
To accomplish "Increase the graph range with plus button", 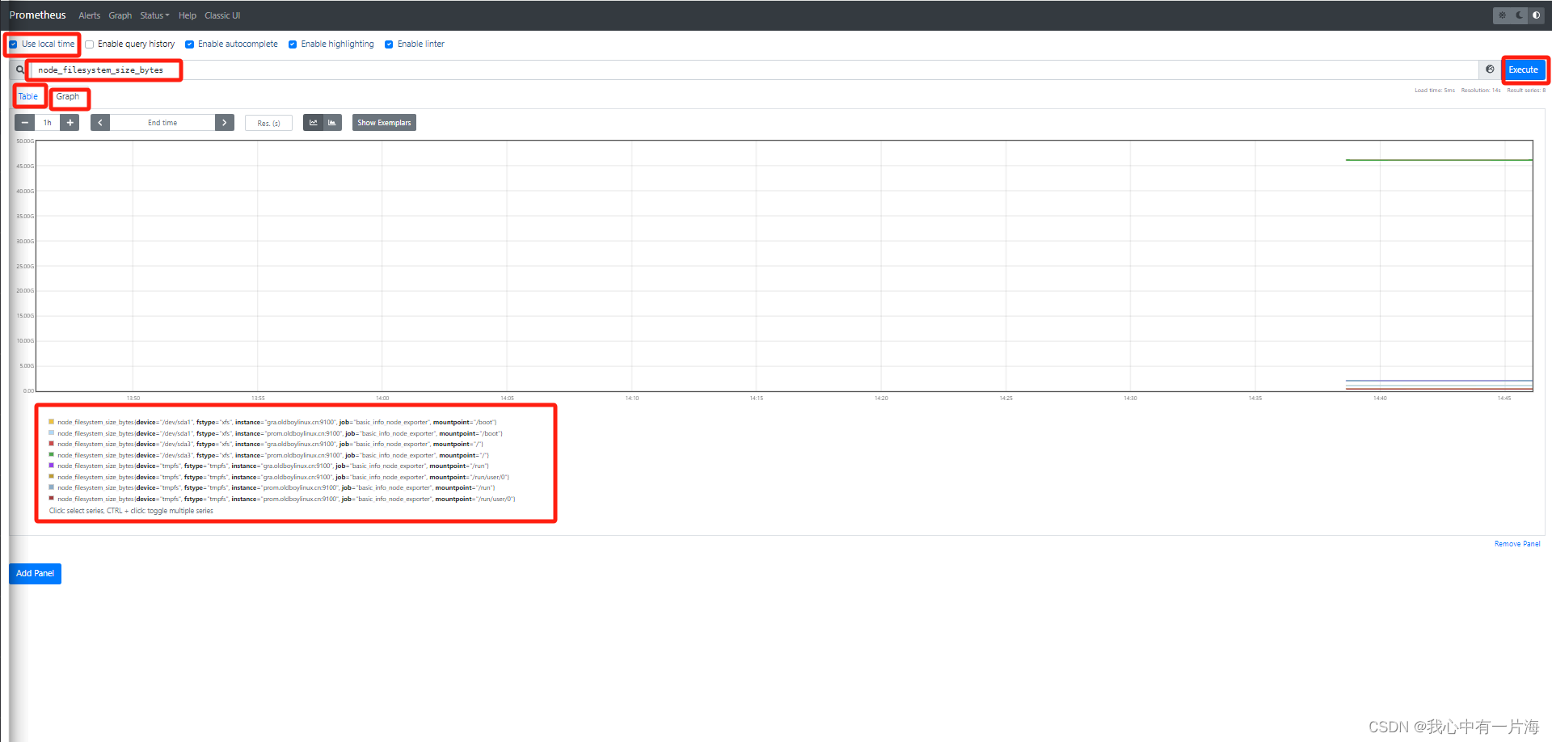I will tap(70, 123).
